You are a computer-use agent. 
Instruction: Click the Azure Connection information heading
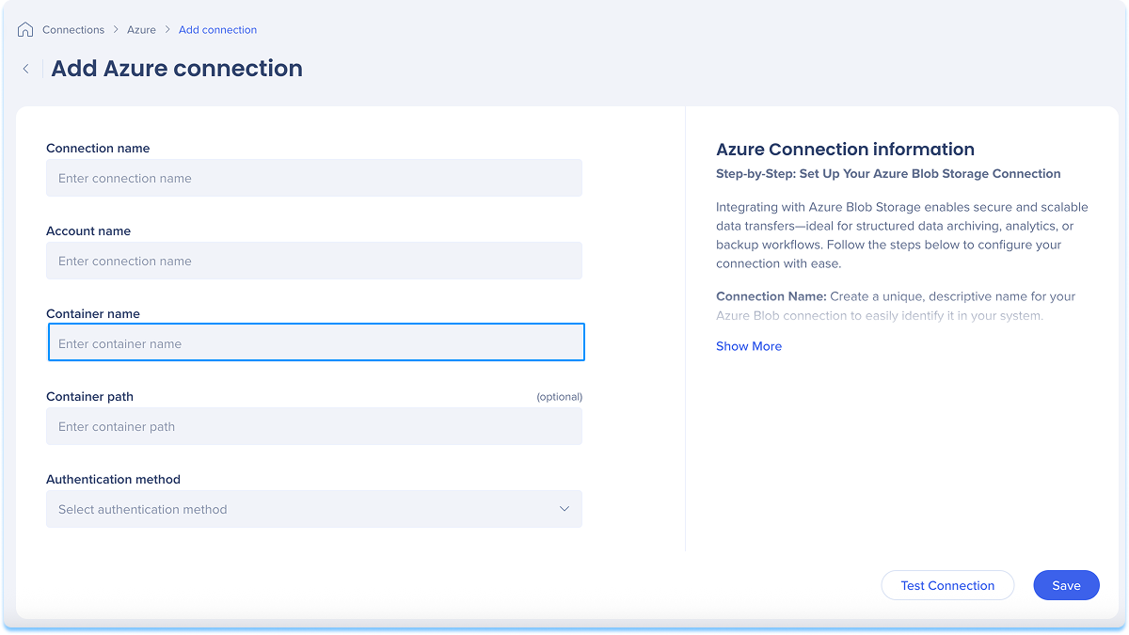845,149
